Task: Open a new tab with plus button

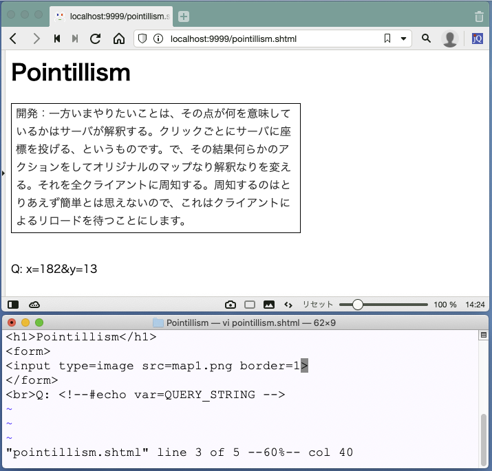Action: pos(184,16)
